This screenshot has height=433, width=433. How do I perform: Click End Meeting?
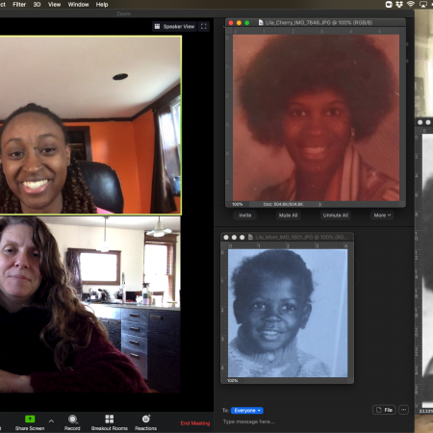click(195, 423)
